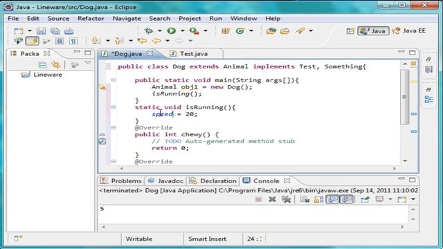Open the Source menu
The image size is (443, 249).
pos(58,19)
